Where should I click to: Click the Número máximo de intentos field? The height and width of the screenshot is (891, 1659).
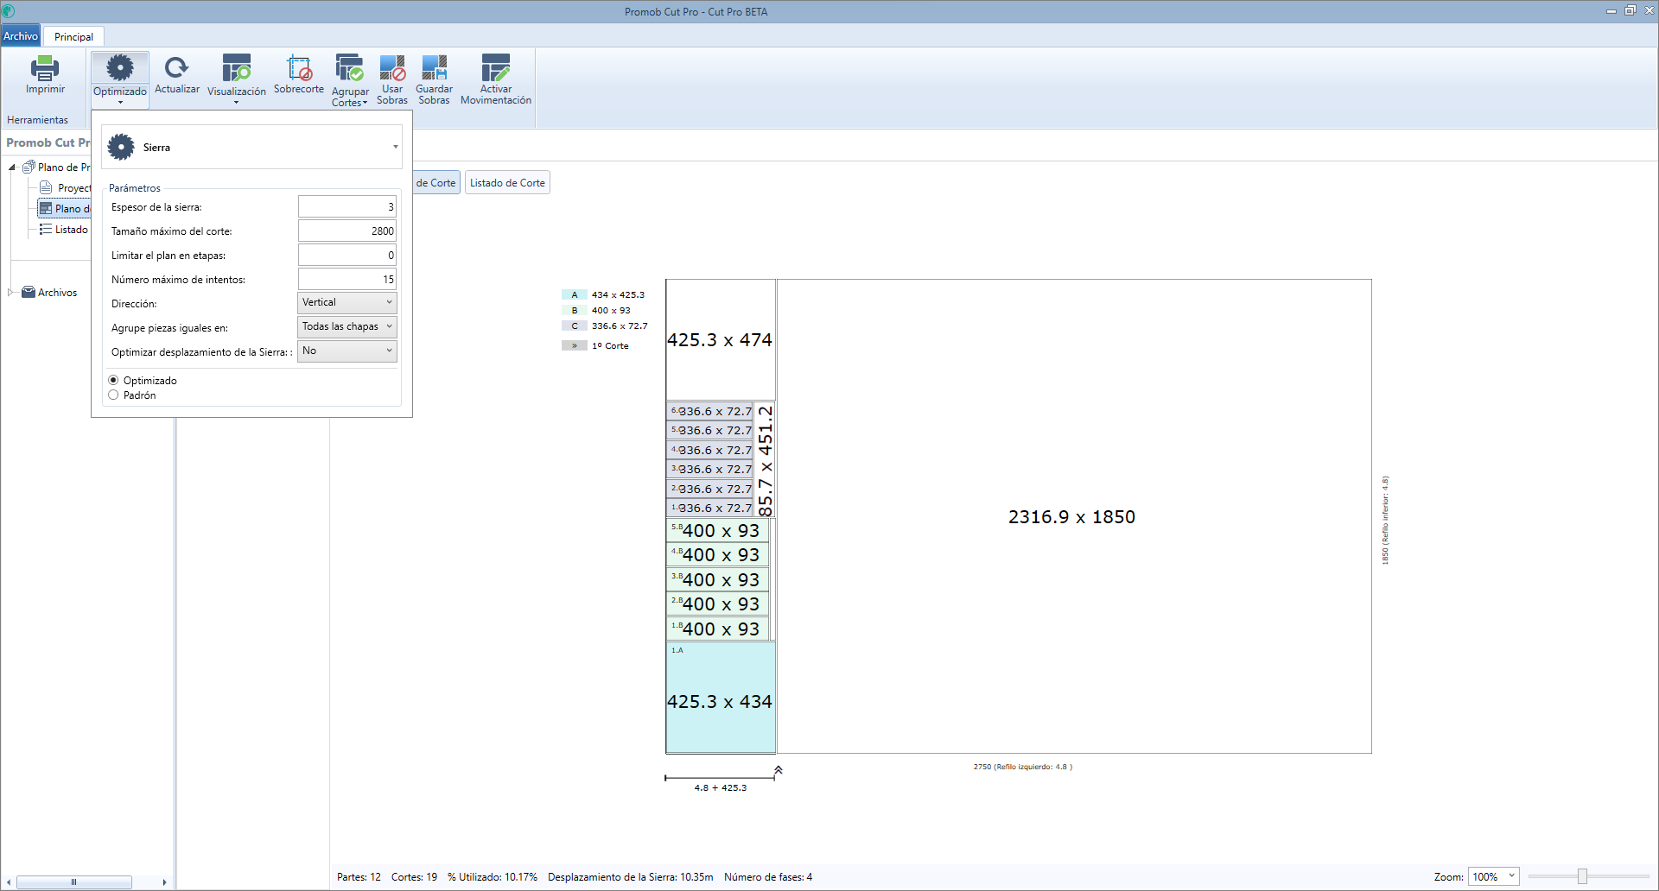click(346, 279)
